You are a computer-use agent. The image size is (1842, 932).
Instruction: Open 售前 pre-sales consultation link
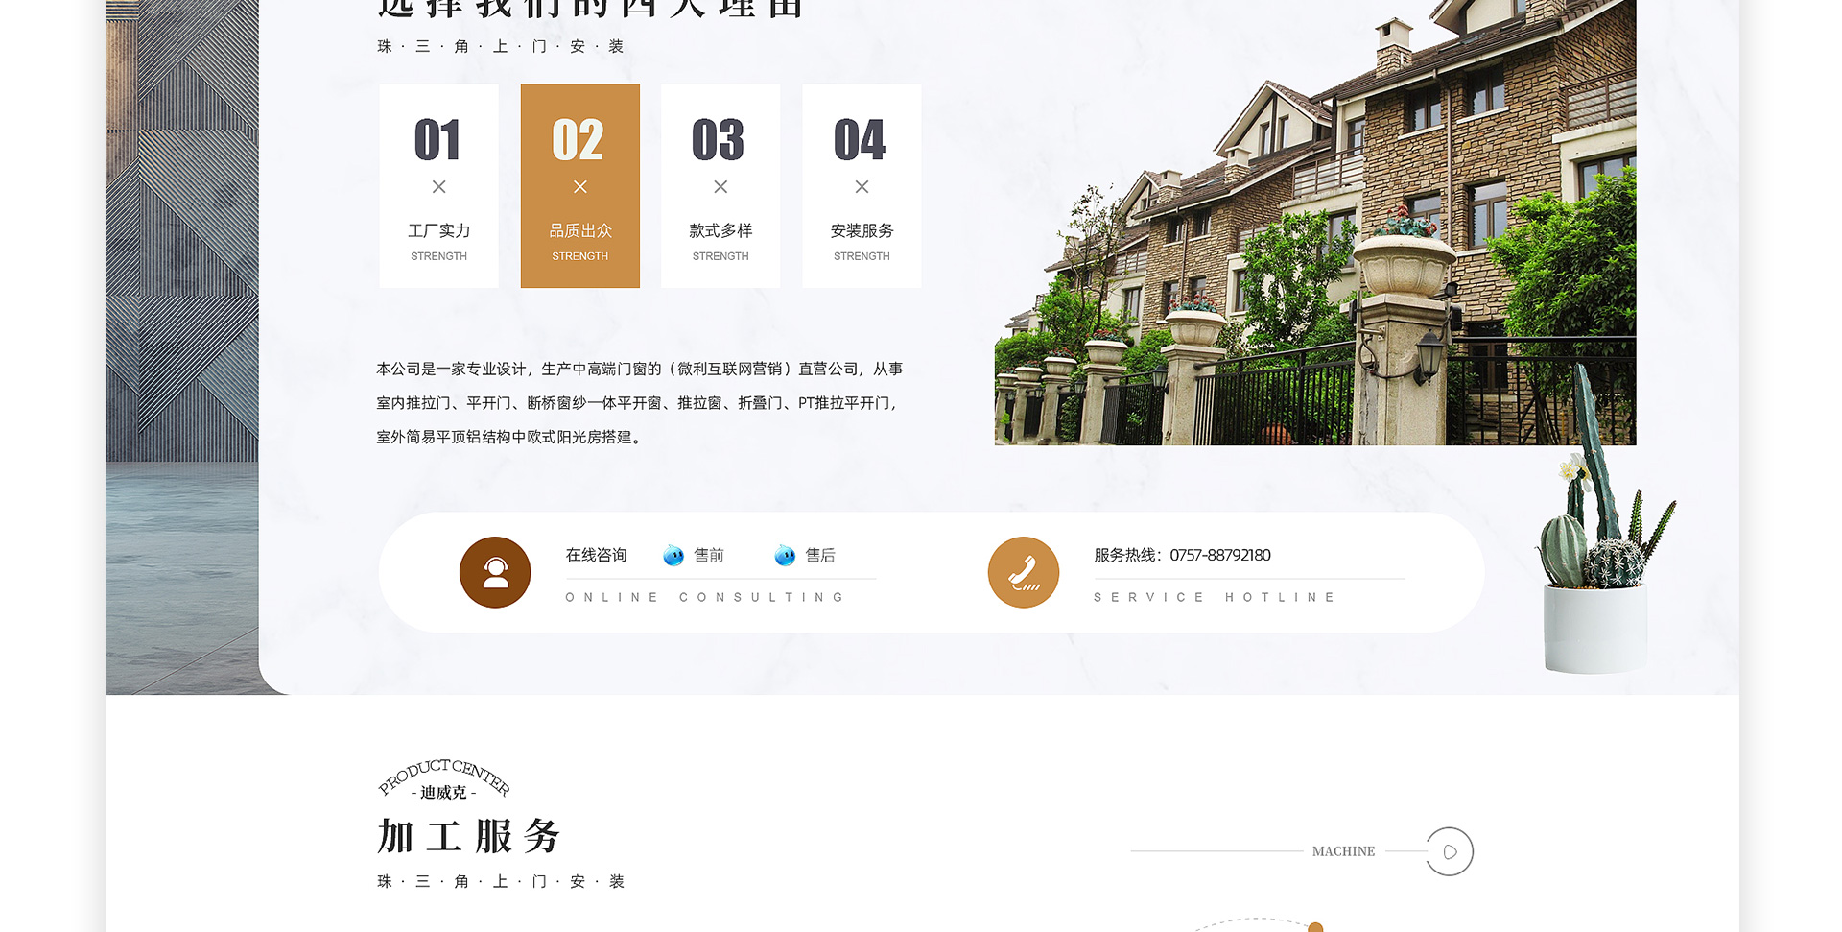[709, 556]
